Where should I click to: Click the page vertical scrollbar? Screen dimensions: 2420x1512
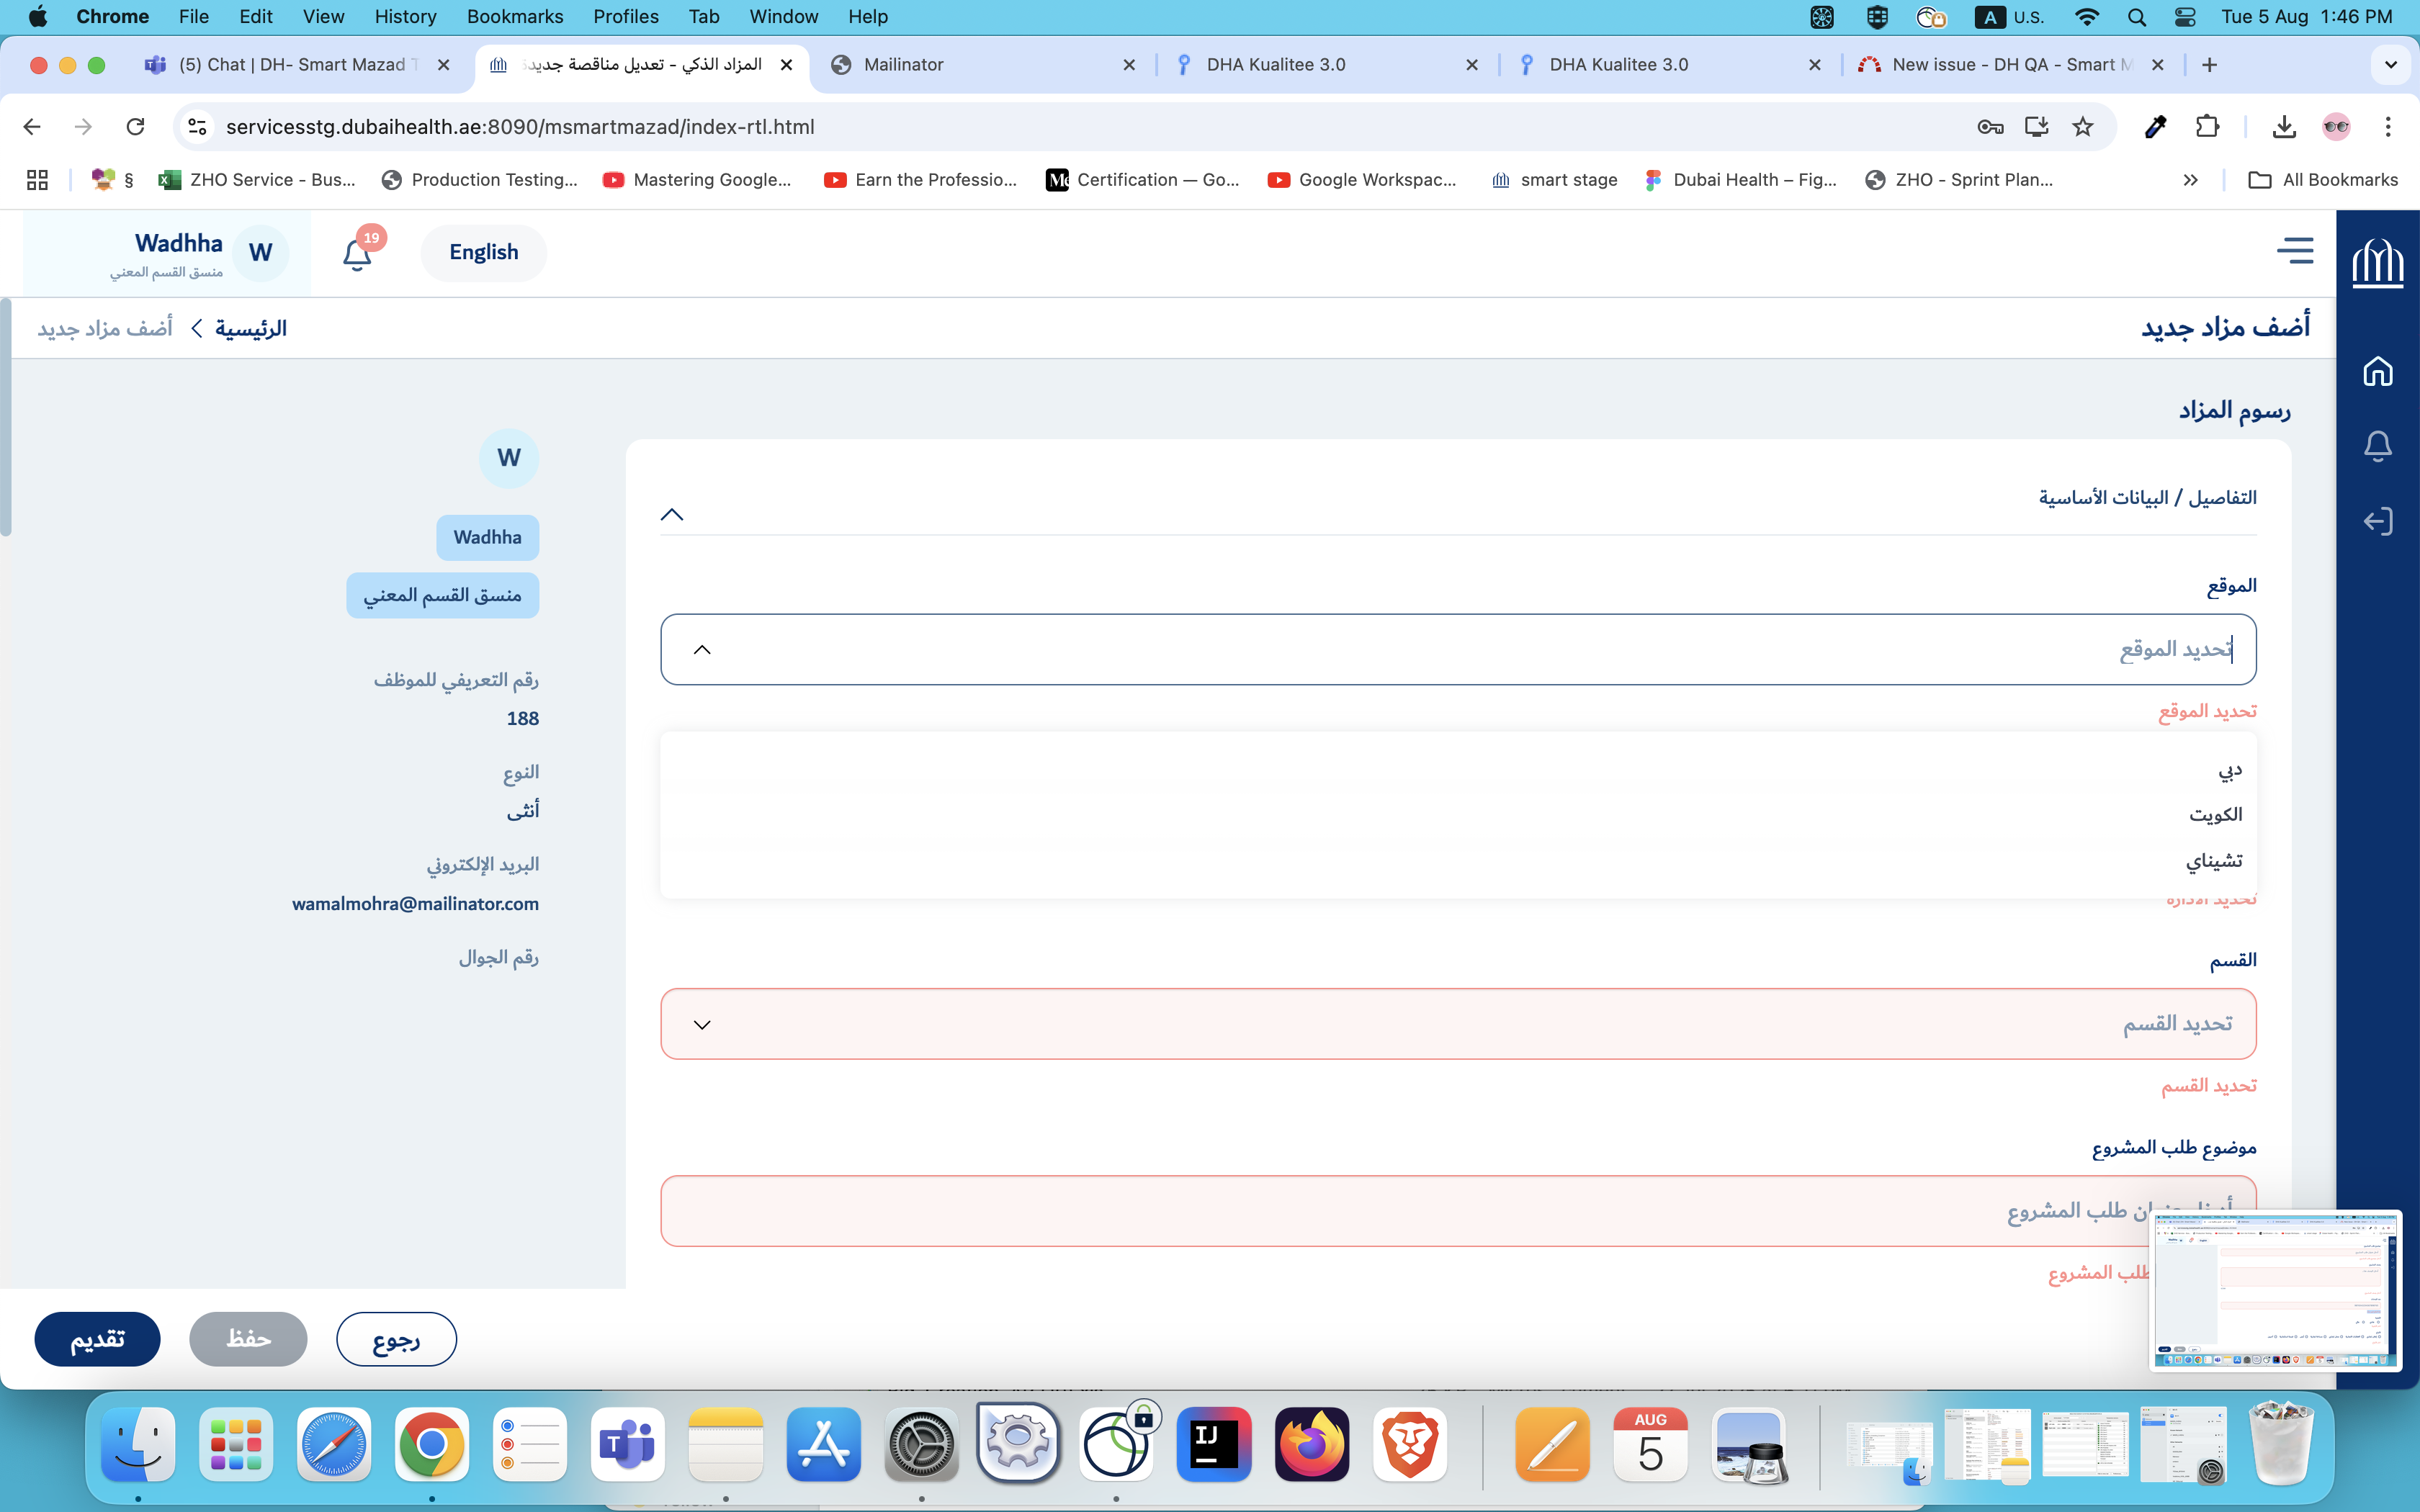click(x=6, y=418)
